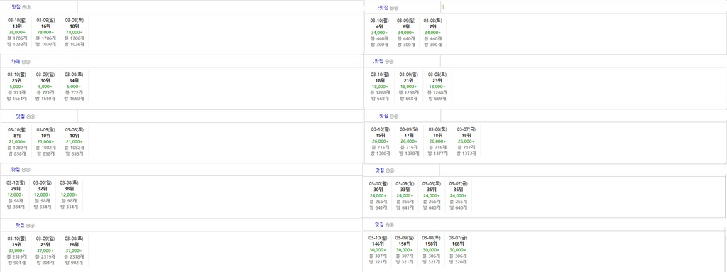The height and width of the screenshot is (272, 727).
Task: Open 맛집 keyword link above 21,000+ table
Action: (19, 116)
